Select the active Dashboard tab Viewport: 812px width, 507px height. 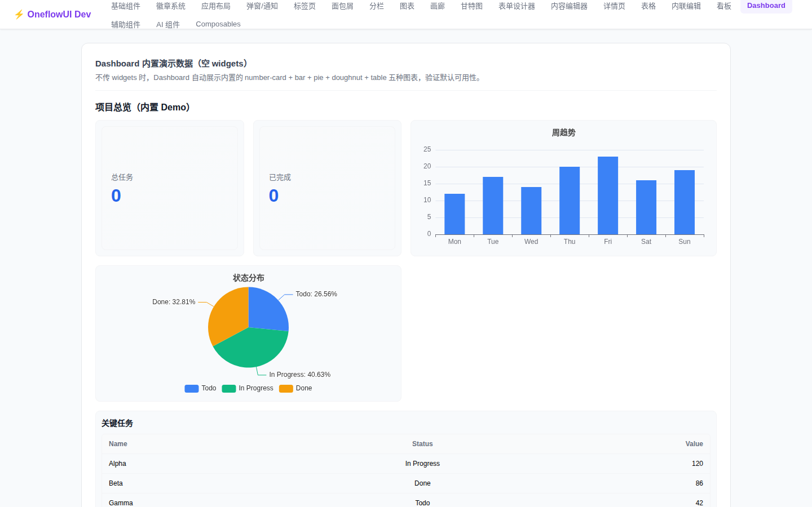click(766, 6)
